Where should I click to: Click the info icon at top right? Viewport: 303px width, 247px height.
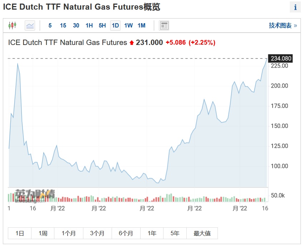(295, 7)
